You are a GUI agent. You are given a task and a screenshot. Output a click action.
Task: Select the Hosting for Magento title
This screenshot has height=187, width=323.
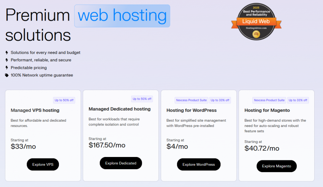click(x=267, y=111)
